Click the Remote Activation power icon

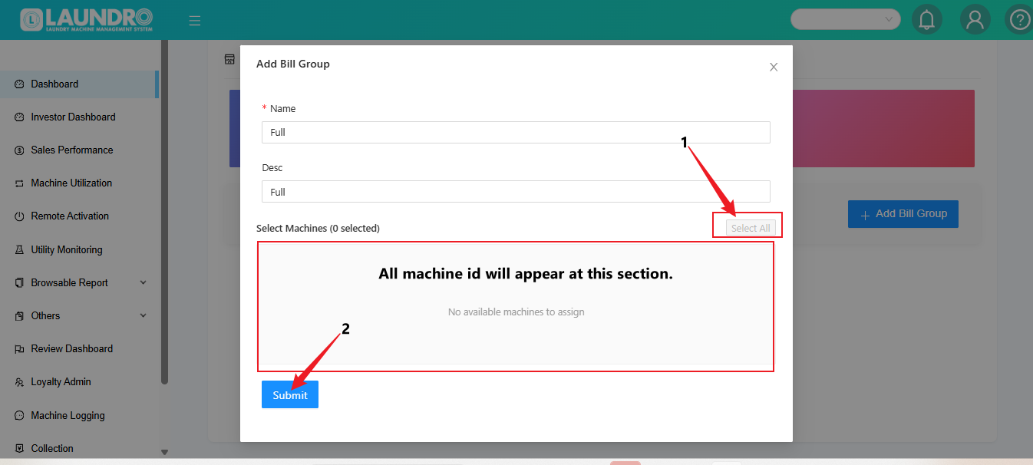tap(20, 216)
